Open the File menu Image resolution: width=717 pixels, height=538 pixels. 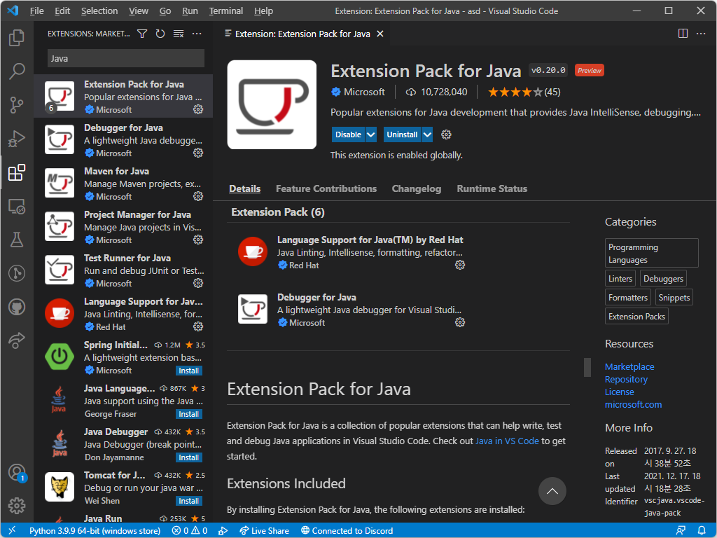pyautogui.click(x=36, y=11)
